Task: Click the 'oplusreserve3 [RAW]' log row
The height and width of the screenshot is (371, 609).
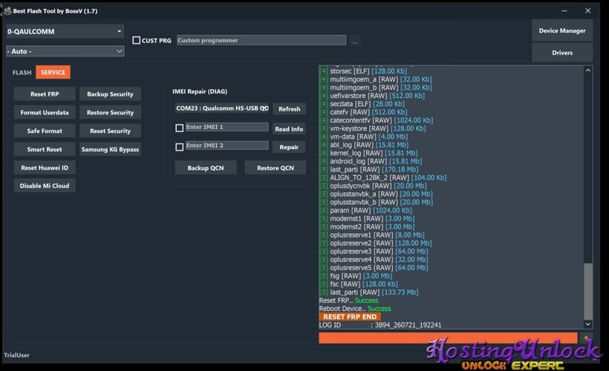Action: 374,252
